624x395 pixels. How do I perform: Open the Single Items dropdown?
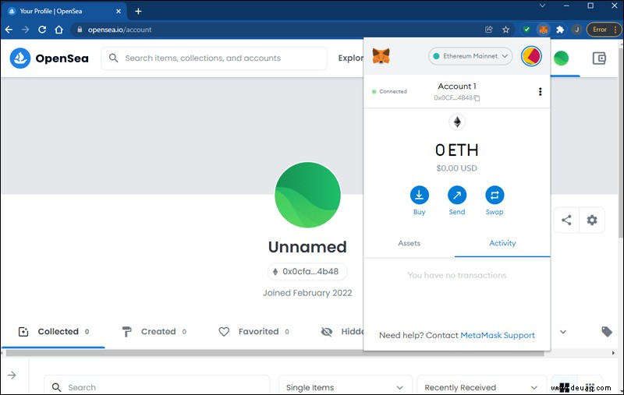(345, 387)
